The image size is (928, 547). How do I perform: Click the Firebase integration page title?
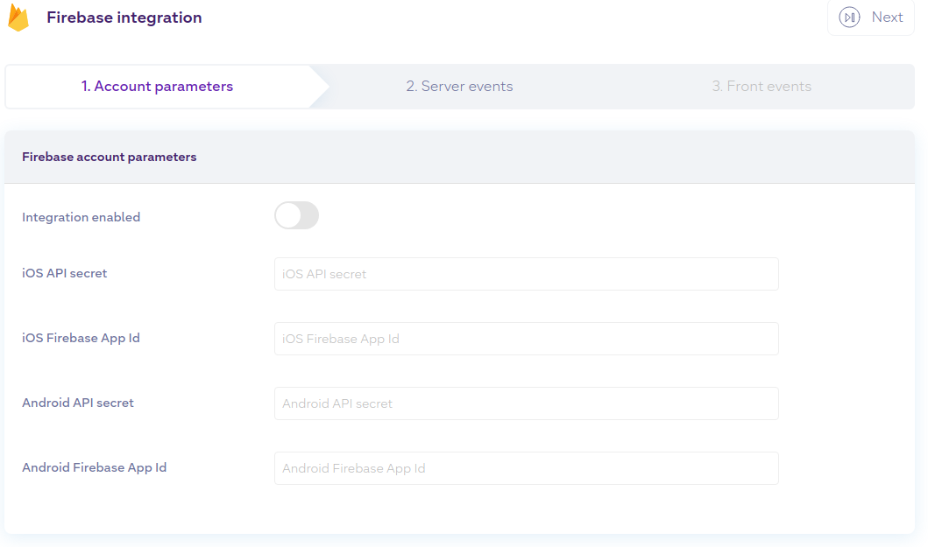(x=124, y=18)
